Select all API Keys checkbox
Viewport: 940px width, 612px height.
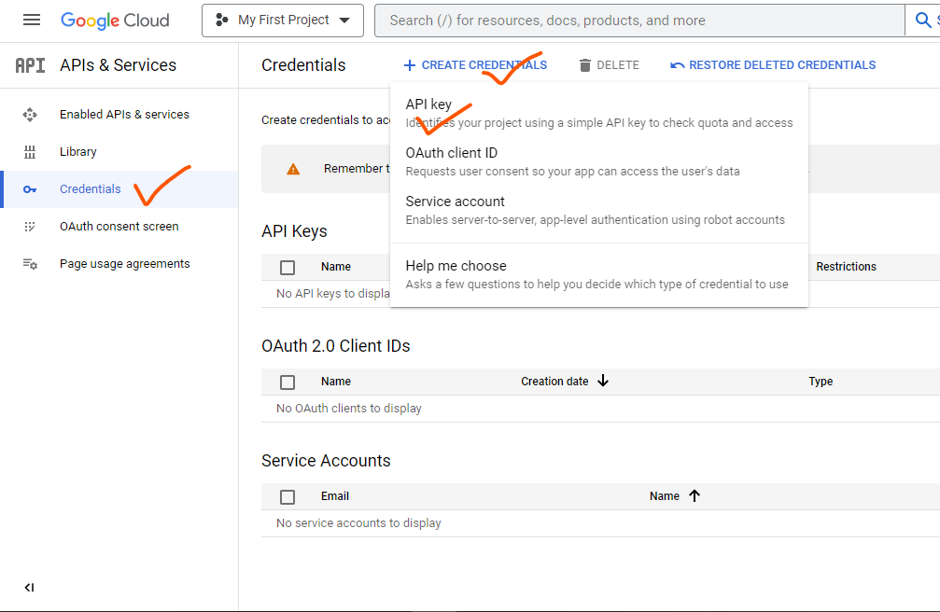(288, 268)
